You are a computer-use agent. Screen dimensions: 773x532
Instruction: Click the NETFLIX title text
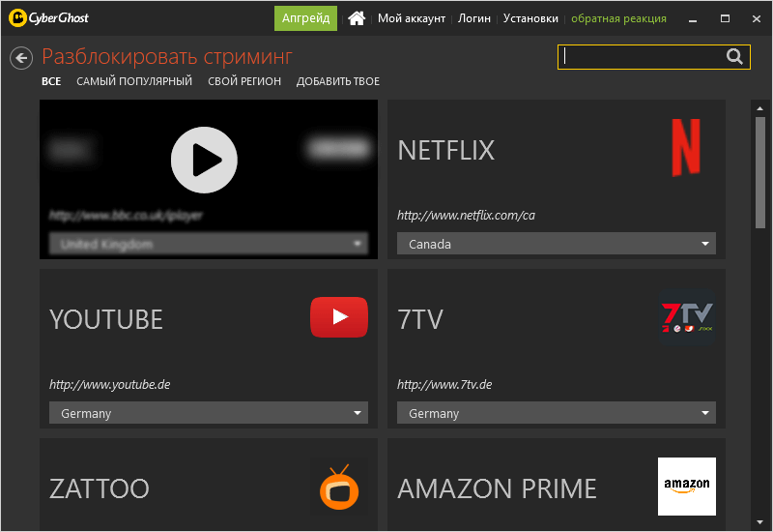pyautogui.click(x=446, y=151)
